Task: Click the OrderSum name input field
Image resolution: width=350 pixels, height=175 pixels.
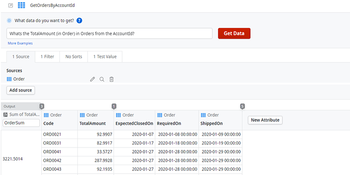Action: 21,123
